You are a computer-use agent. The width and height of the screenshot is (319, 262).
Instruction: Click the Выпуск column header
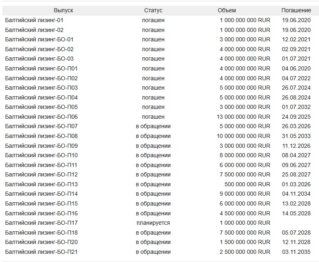[63, 10]
